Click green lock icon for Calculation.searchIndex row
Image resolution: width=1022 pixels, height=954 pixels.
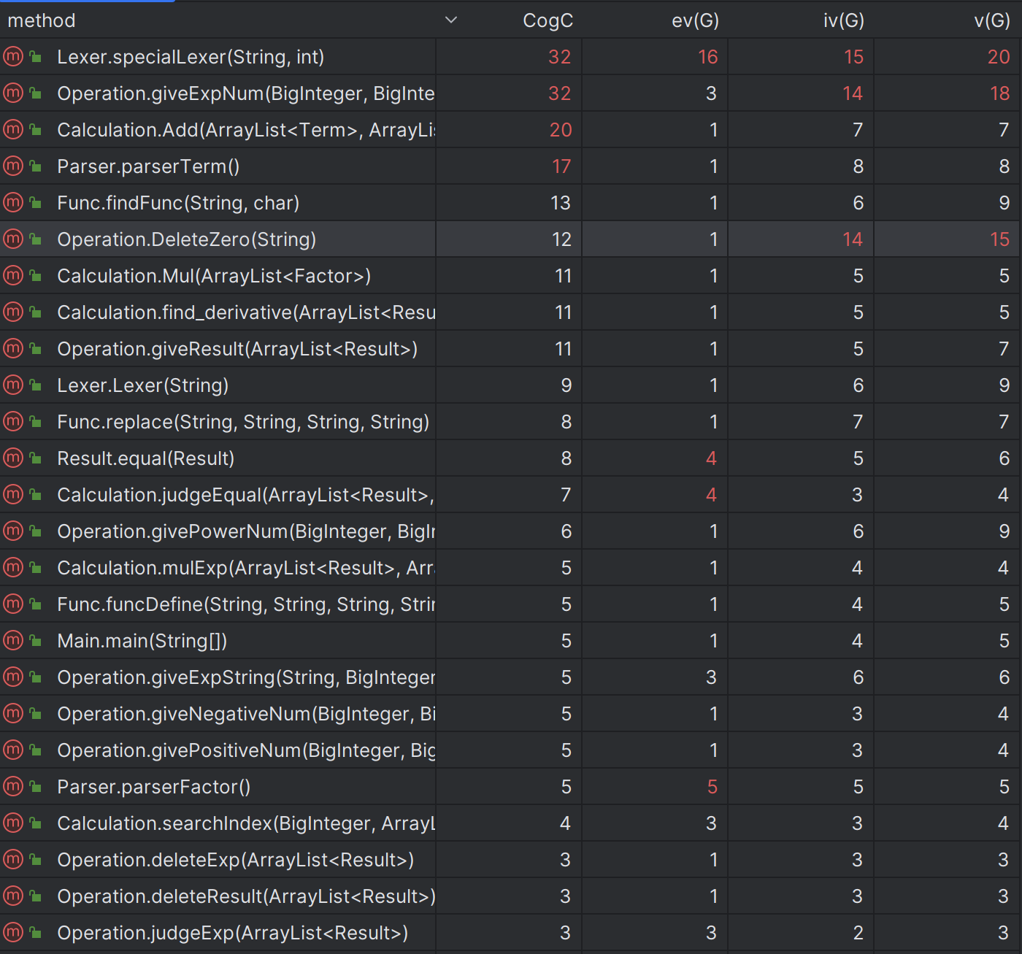35,823
